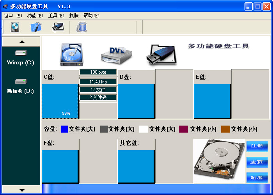273x195 pixels.
Task: Click the large hard disk banner icon
Action: click(72, 54)
